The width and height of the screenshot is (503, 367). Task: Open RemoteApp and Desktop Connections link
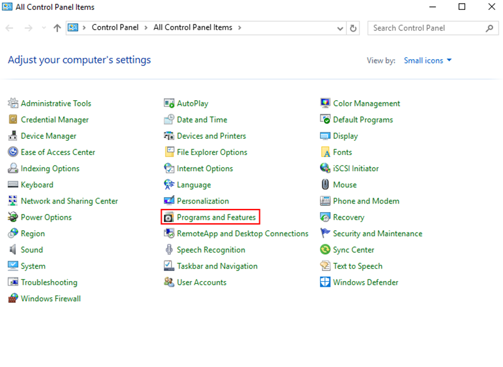coord(242,233)
